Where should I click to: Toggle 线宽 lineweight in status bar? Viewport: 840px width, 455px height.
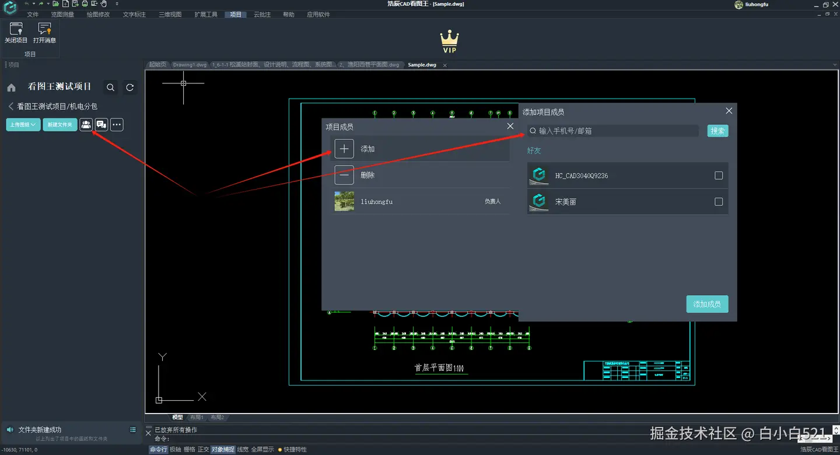click(x=243, y=449)
